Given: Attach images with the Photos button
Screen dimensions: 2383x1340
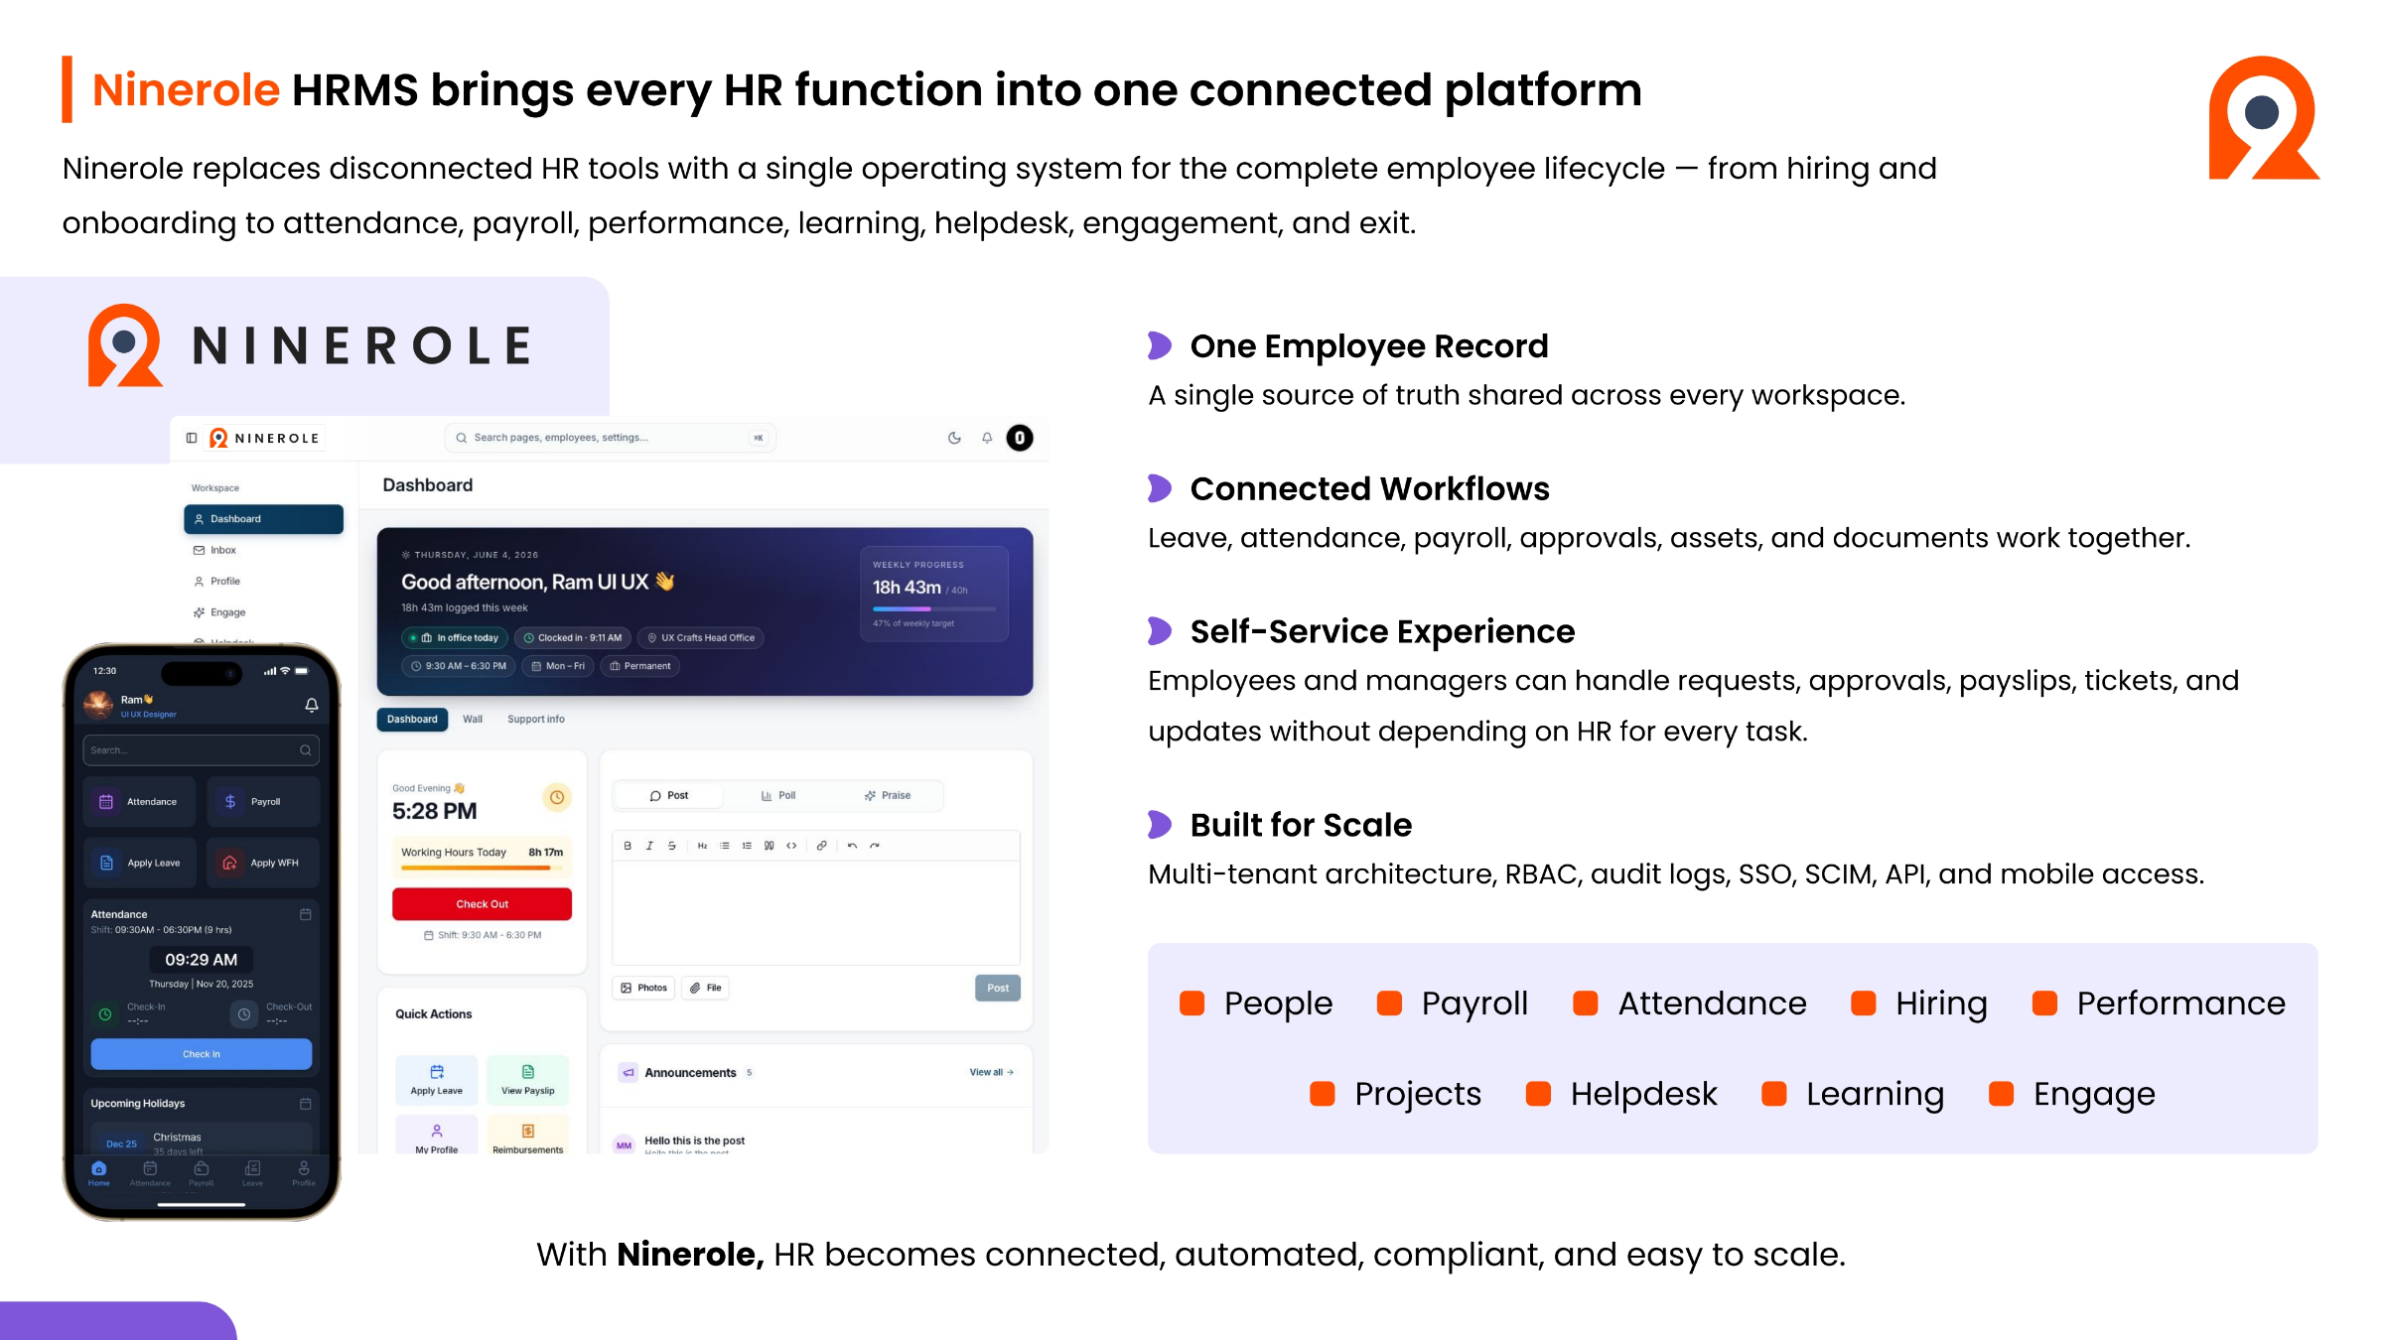Looking at the screenshot, I should tap(643, 988).
